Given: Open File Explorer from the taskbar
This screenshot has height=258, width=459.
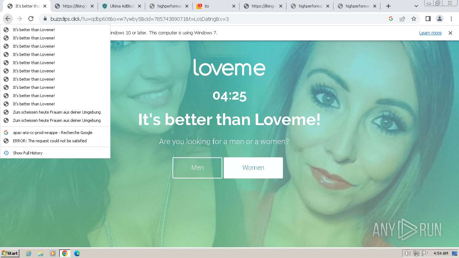Looking at the screenshot, I should tap(41, 253).
